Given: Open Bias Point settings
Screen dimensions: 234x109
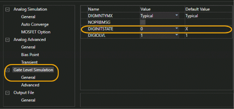Looking at the screenshot, I should coord(30,55).
